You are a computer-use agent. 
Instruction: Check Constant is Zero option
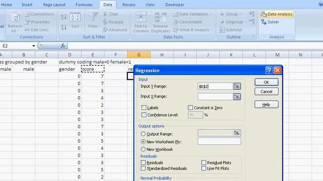coord(190,108)
